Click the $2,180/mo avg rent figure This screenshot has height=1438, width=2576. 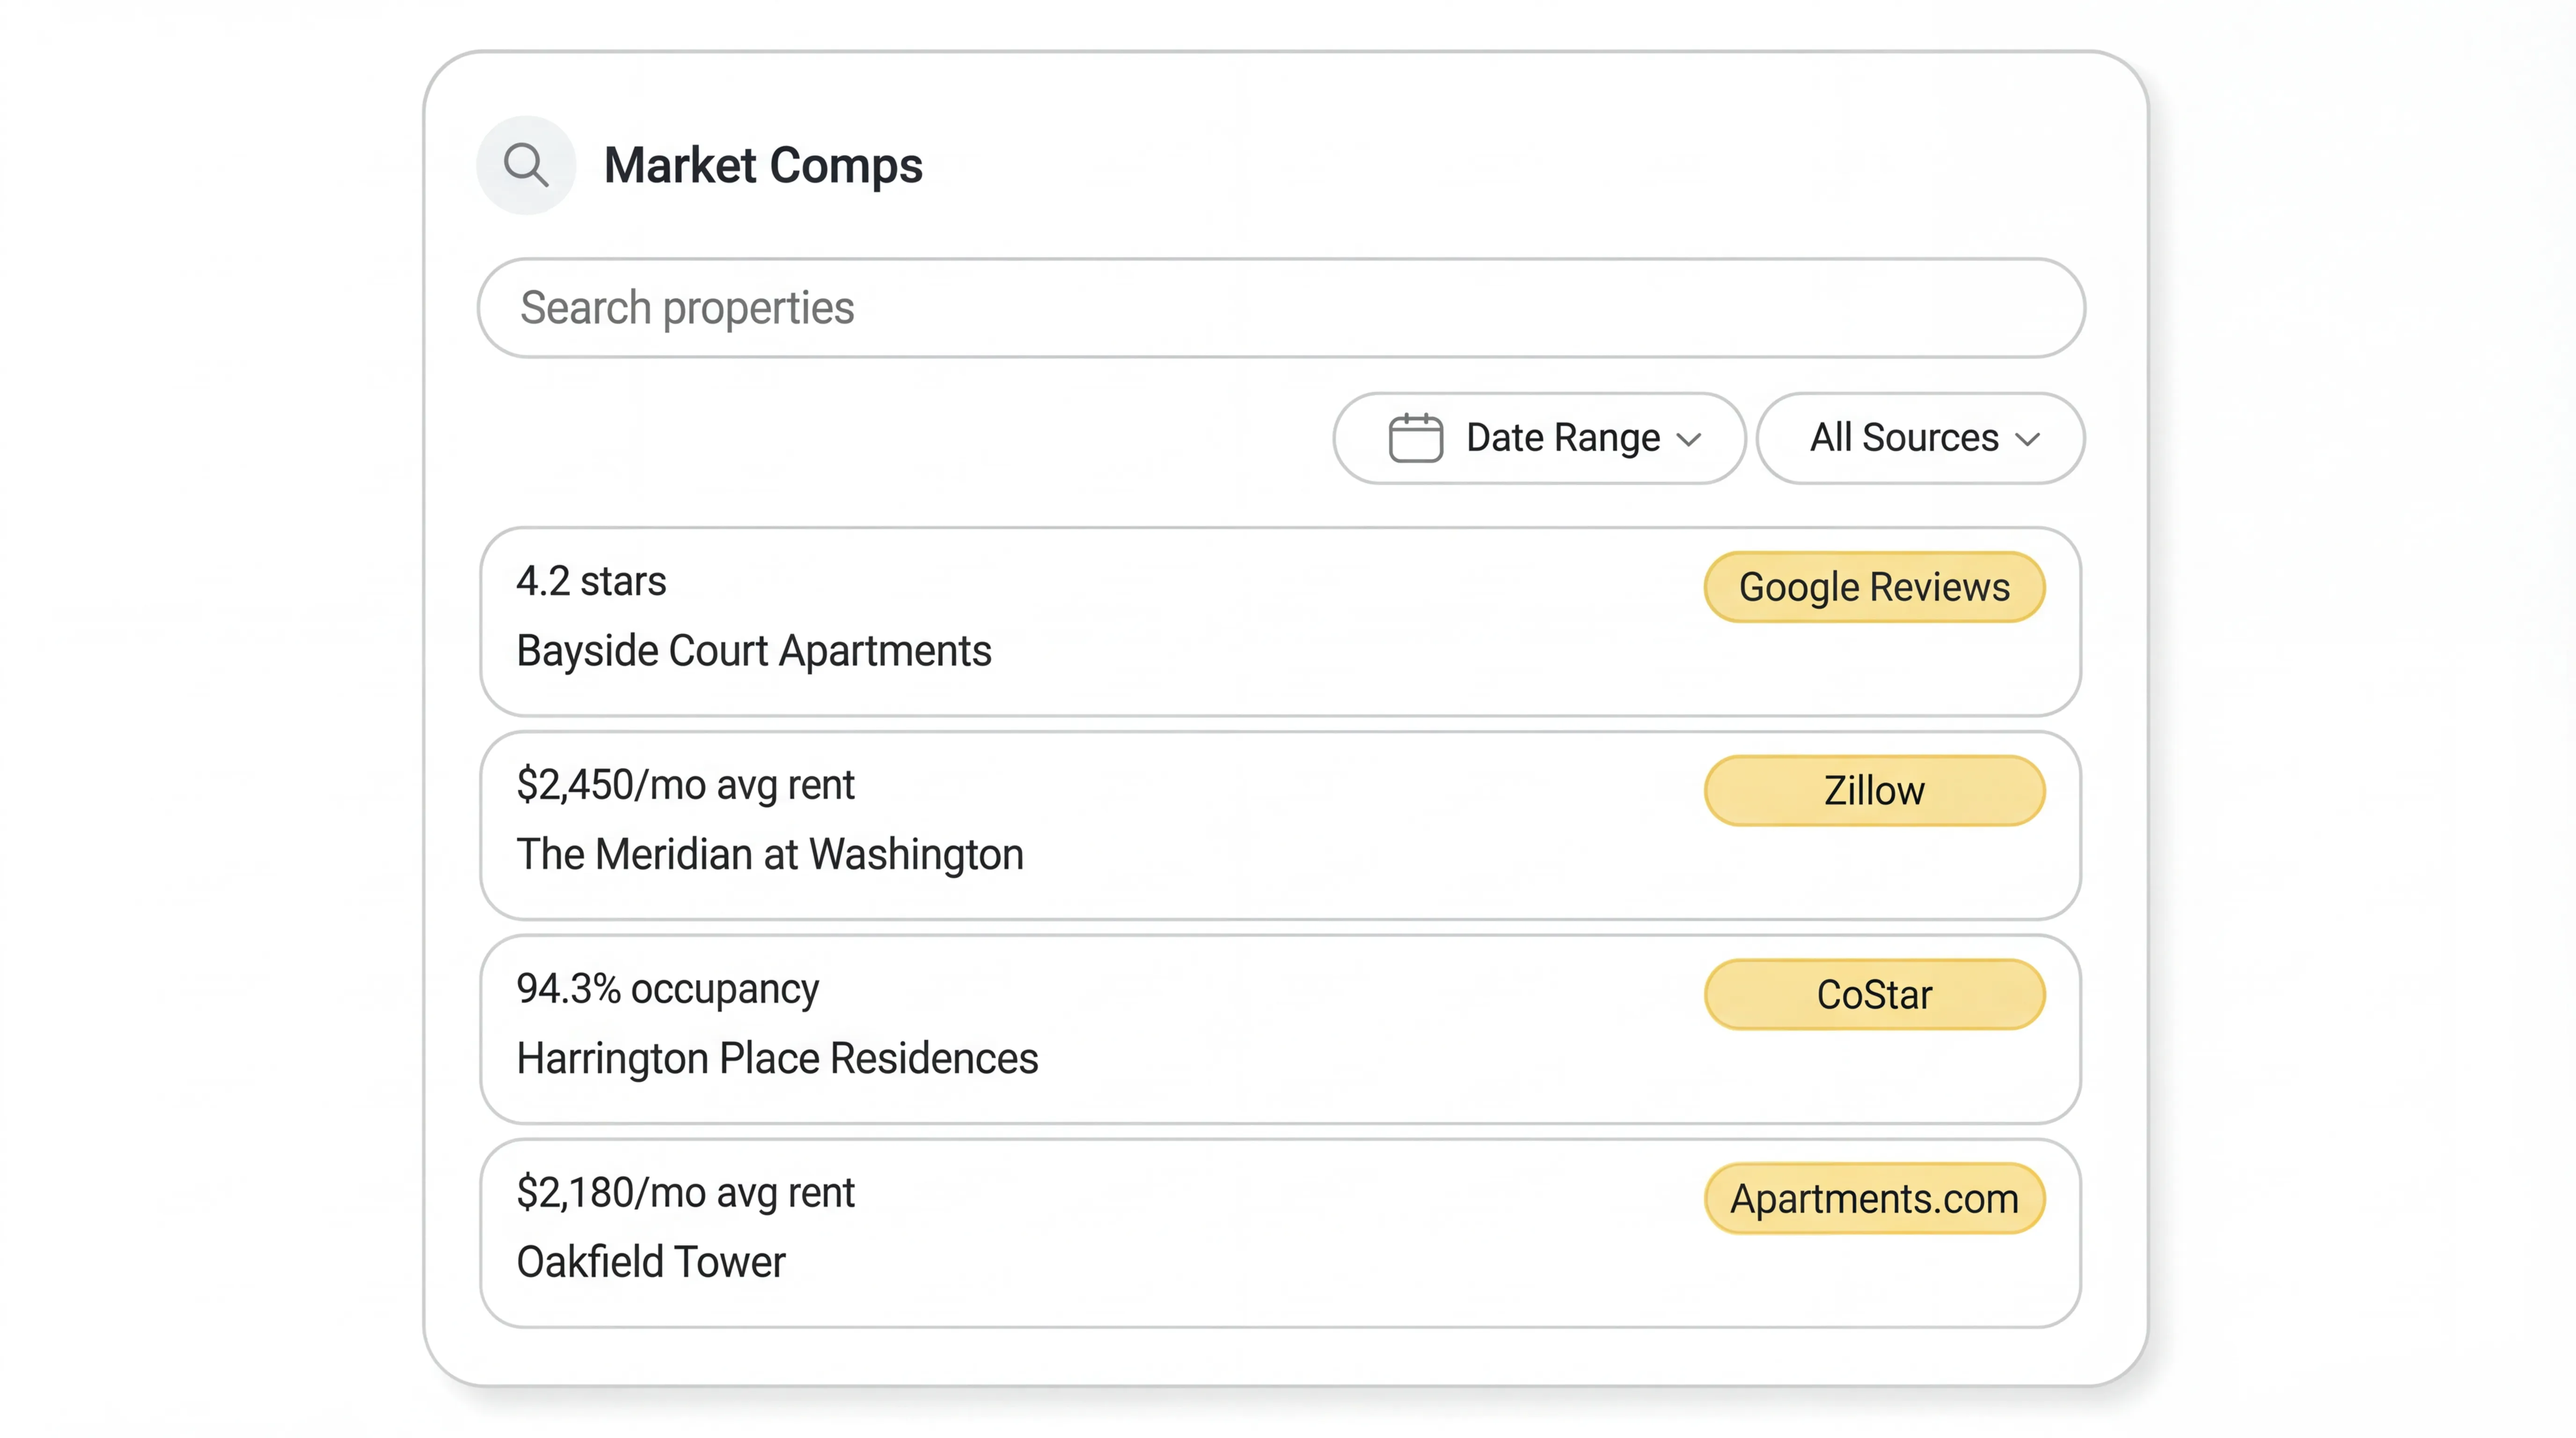[685, 1193]
